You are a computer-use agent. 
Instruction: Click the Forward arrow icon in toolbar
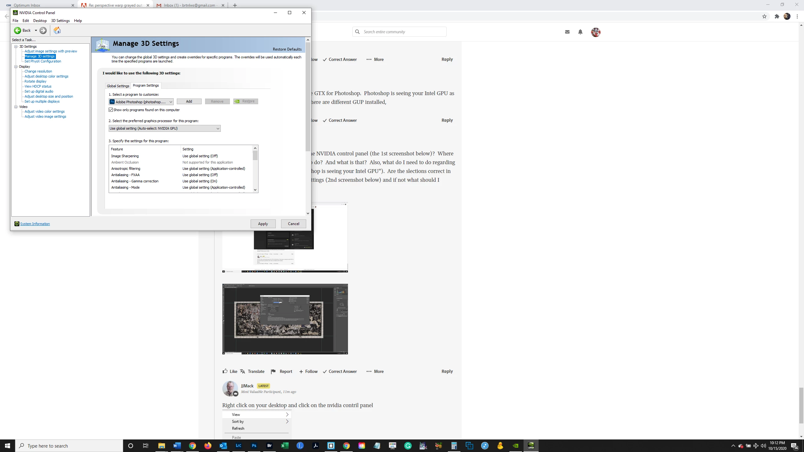tap(43, 30)
